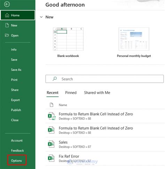Click the Excel icon beside Sales
Viewport: 165px width, 169px height.
(x=51, y=144)
